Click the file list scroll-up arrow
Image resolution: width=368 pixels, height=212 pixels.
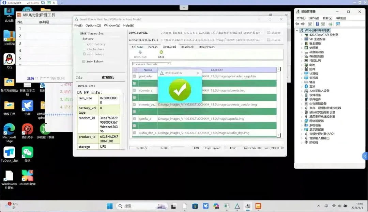click(278, 69)
